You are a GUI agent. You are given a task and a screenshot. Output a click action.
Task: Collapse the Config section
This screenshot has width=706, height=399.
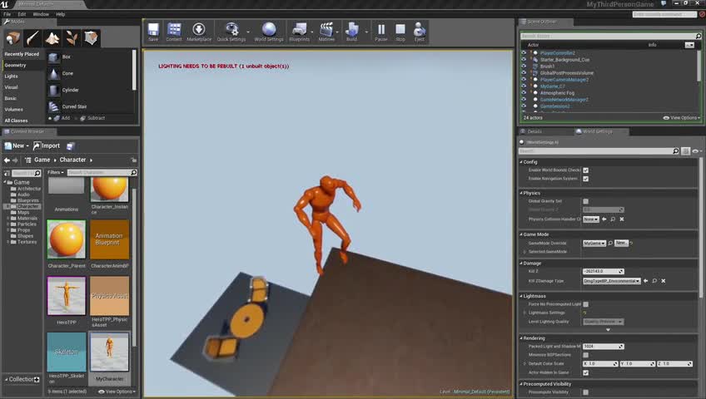521,162
